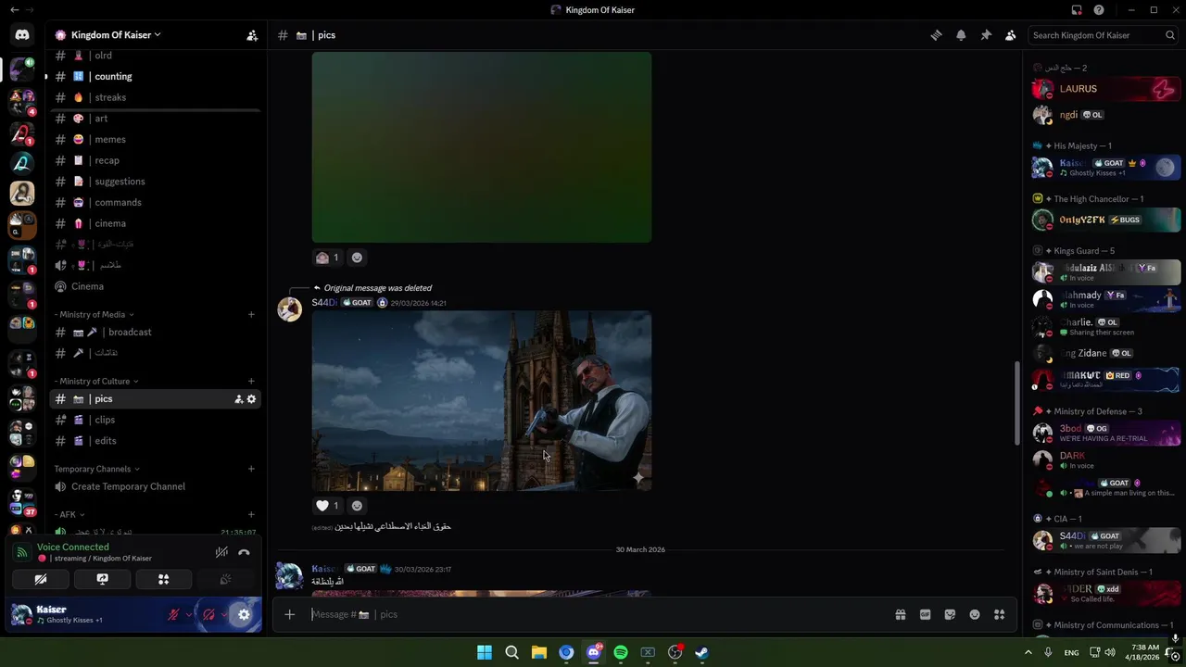Unmute microphone in user panel

(173, 614)
